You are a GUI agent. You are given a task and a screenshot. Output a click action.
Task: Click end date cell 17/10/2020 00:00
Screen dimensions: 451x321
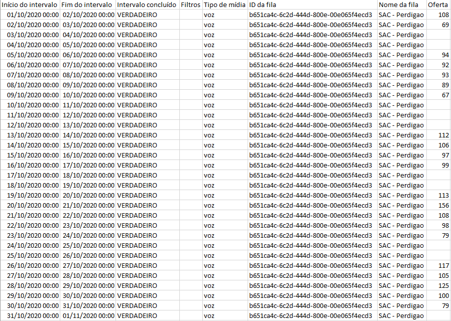tap(88, 166)
